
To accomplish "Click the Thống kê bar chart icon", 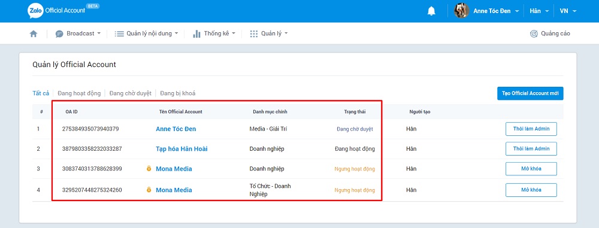I will [196, 34].
